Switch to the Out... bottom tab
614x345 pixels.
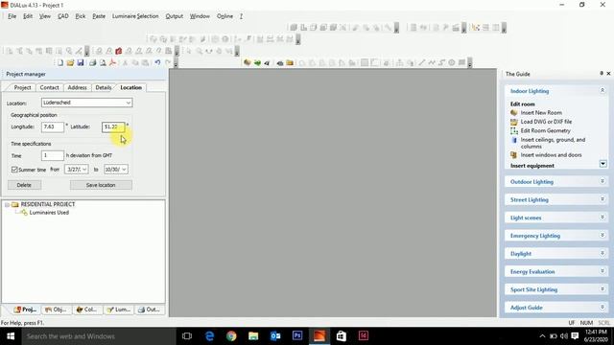point(150,310)
